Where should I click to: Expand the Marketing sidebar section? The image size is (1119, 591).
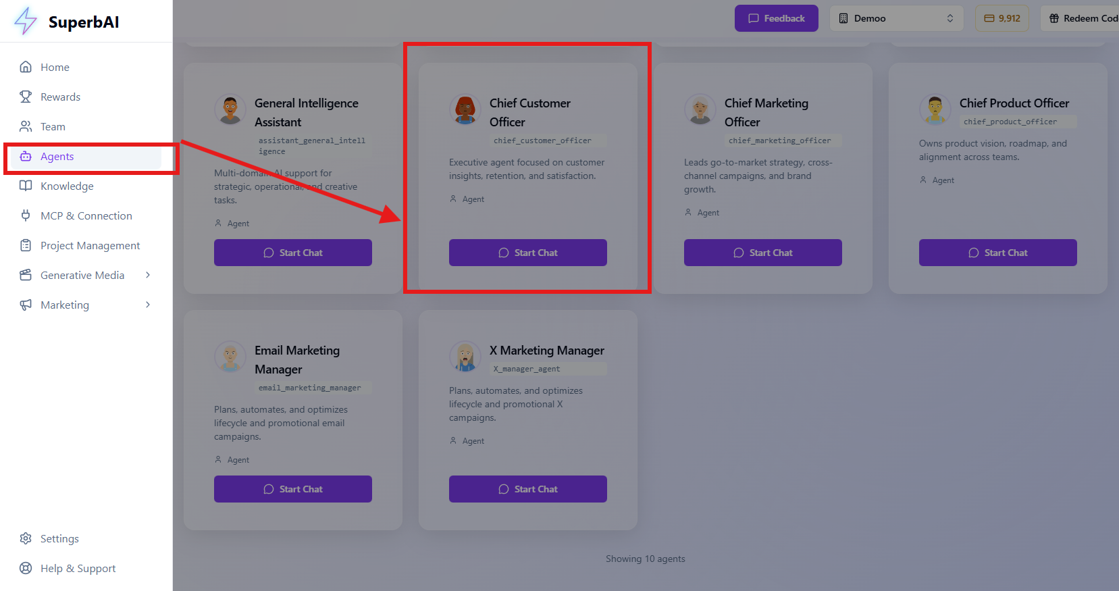[148, 305]
